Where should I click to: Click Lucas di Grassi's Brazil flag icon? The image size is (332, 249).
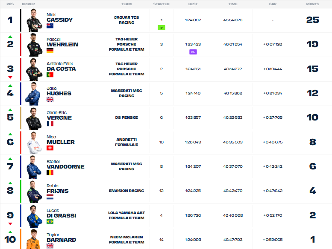tap(50, 222)
